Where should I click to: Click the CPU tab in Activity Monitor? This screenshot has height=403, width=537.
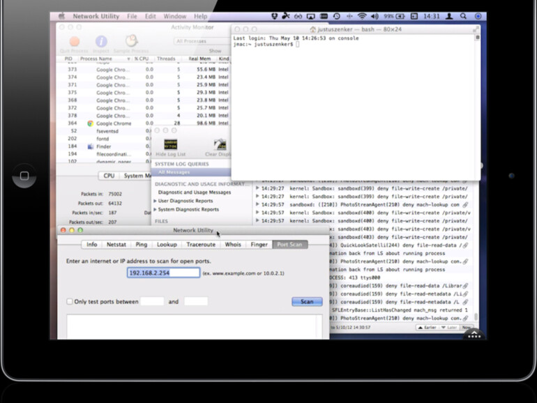point(109,176)
